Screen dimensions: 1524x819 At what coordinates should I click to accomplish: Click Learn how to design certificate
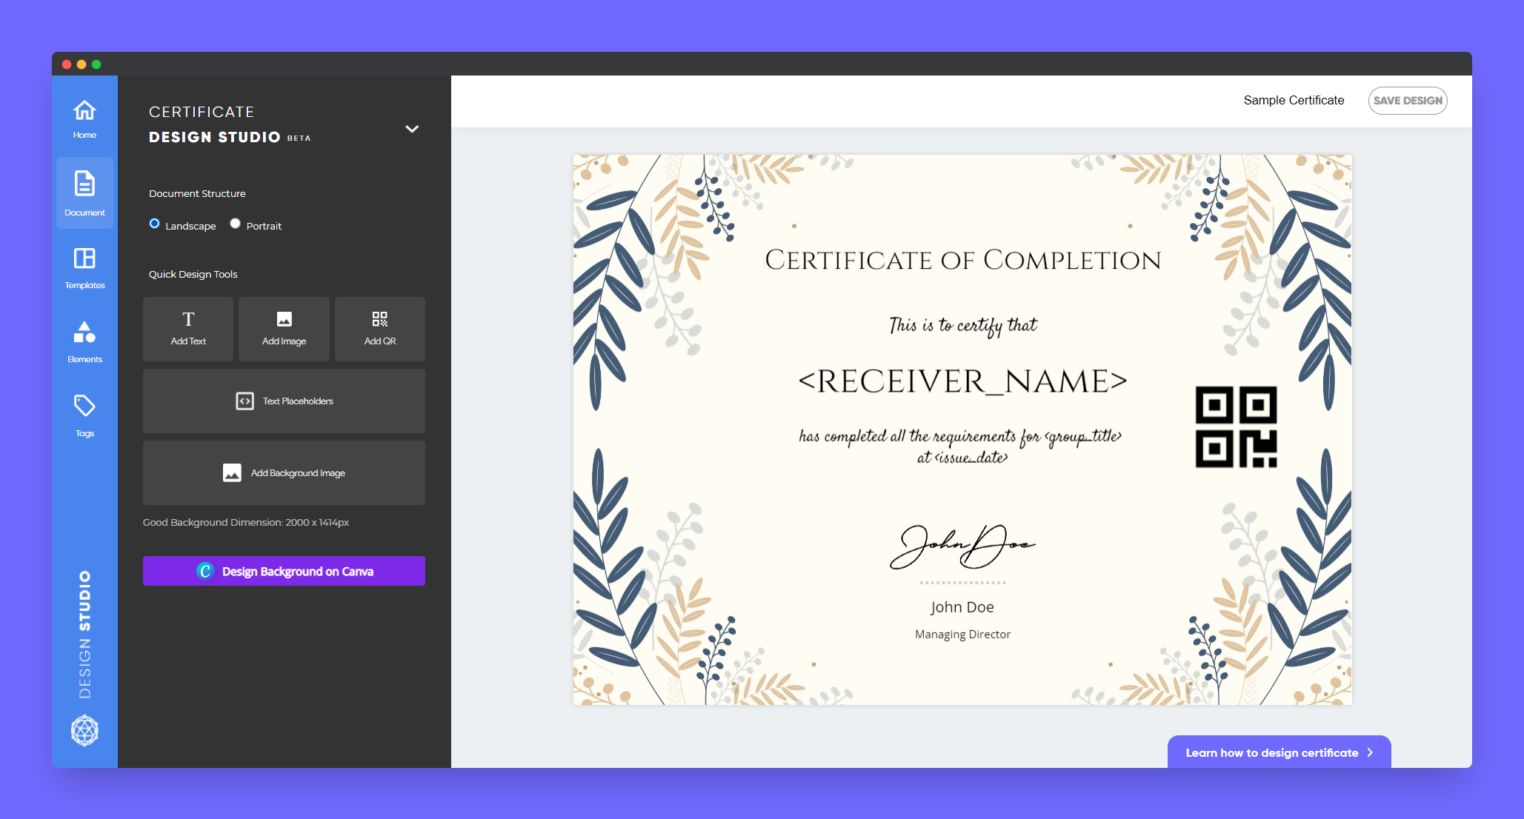click(1279, 752)
